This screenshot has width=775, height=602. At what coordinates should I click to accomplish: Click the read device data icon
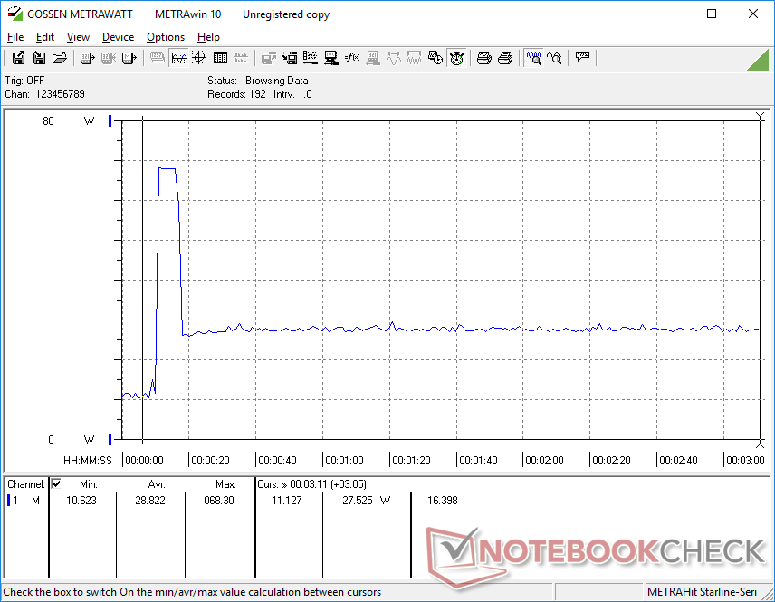click(87, 58)
